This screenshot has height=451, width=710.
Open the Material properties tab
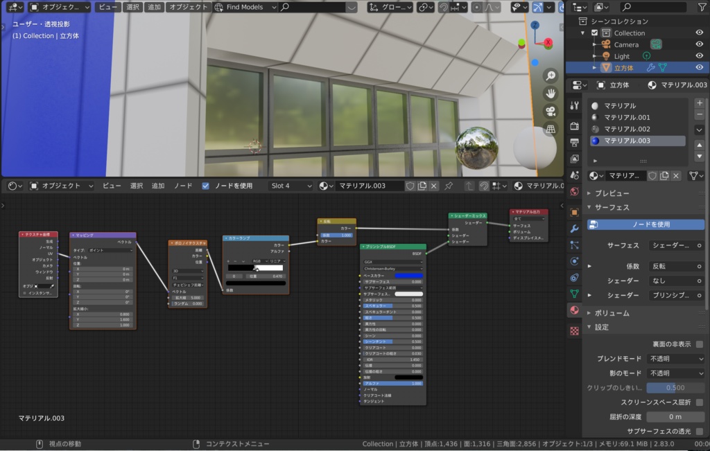click(574, 310)
